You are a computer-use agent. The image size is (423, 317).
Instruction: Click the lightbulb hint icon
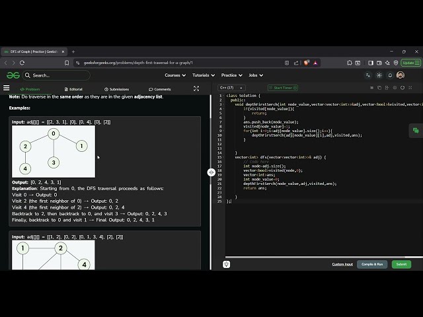coord(226,264)
